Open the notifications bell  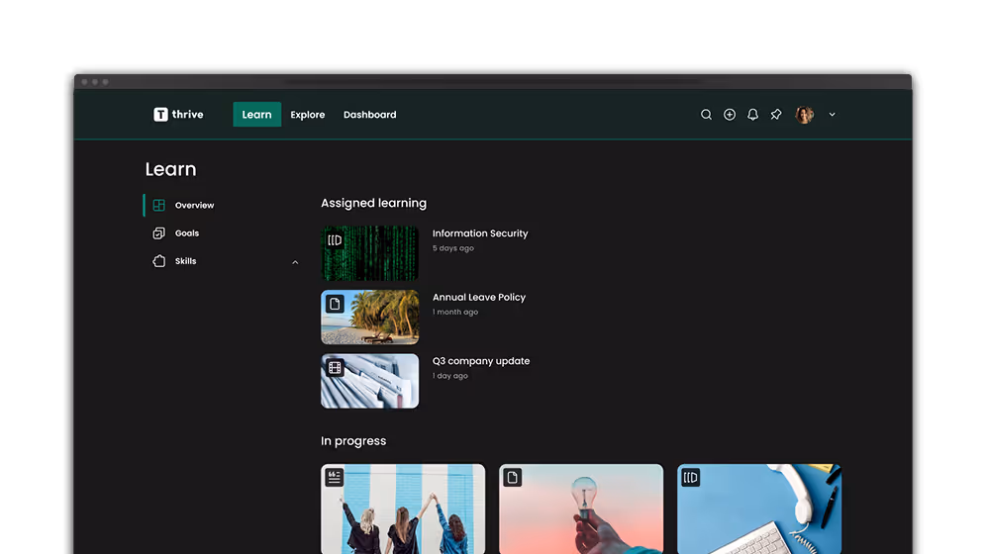point(752,115)
